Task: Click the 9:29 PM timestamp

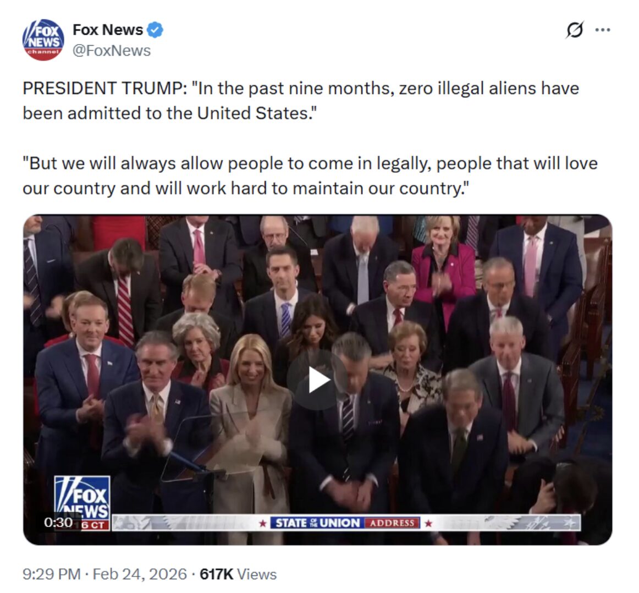Action: [x=51, y=574]
